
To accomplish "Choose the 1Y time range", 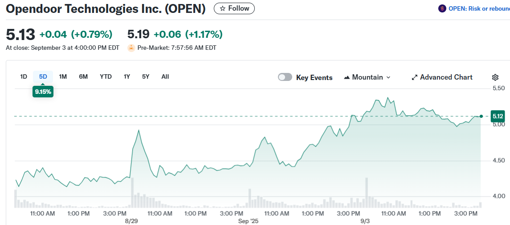I will pos(127,76).
